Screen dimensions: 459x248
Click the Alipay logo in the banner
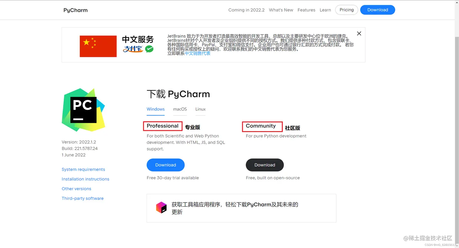(133, 49)
